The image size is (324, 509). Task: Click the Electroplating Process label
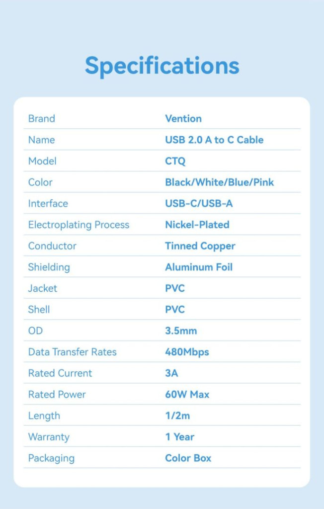(79, 225)
